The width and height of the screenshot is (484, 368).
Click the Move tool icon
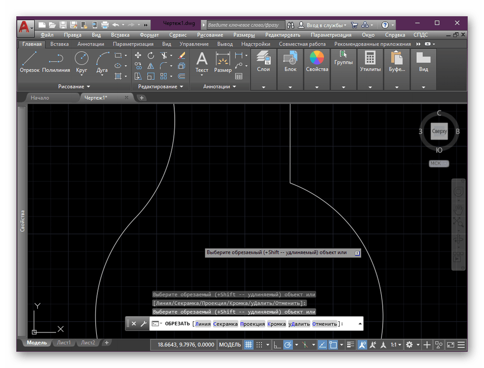pyautogui.click(x=138, y=55)
